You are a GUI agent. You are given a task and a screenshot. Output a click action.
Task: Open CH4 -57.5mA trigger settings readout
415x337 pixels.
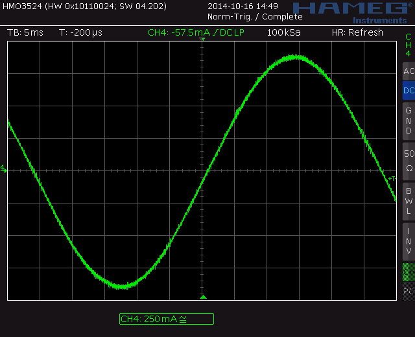[x=196, y=32]
